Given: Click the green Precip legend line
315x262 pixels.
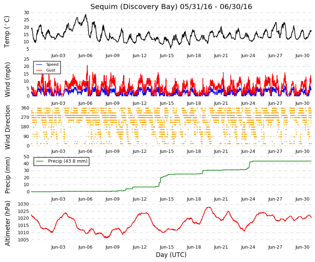Looking at the screenshot, I should pyautogui.click(x=40, y=161).
